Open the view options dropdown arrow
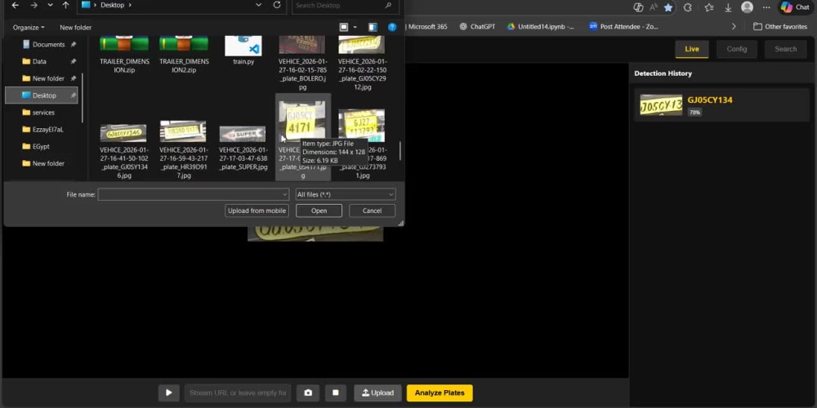Image resolution: width=817 pixels, height=408 pixels. pyautogui.click(x=355, y=27)
